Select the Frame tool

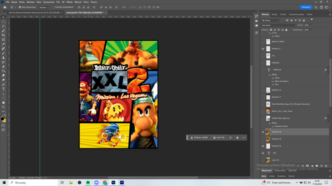tap(3, 40)
